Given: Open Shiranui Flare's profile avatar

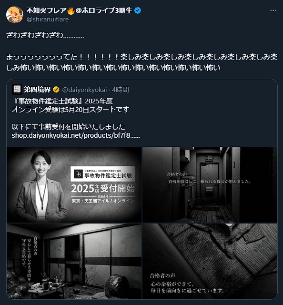Looking at the screenshot, I should pyautogui.click(x=15, y=15).
